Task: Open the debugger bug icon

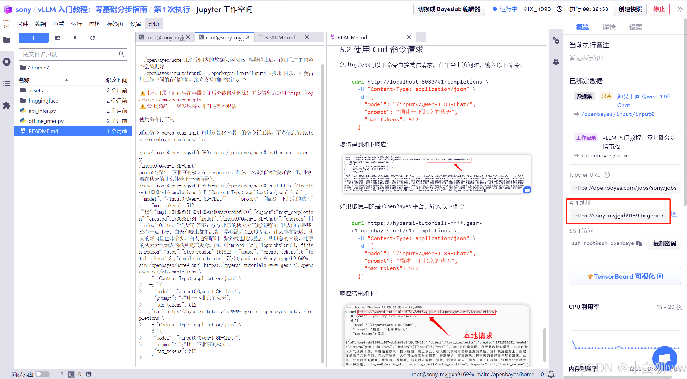Action: coord(556,62)
